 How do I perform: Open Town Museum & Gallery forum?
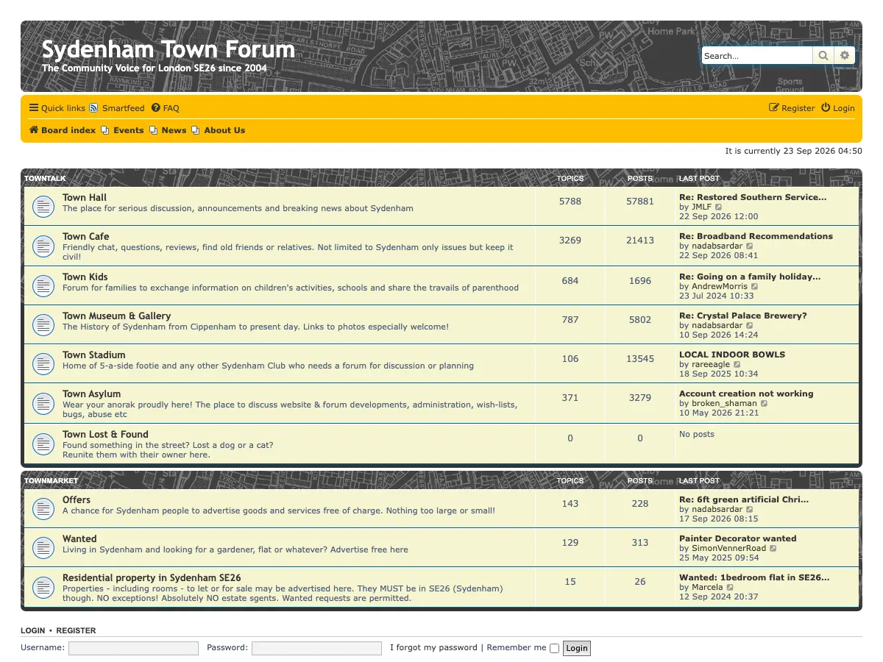(x=117, y=316)
